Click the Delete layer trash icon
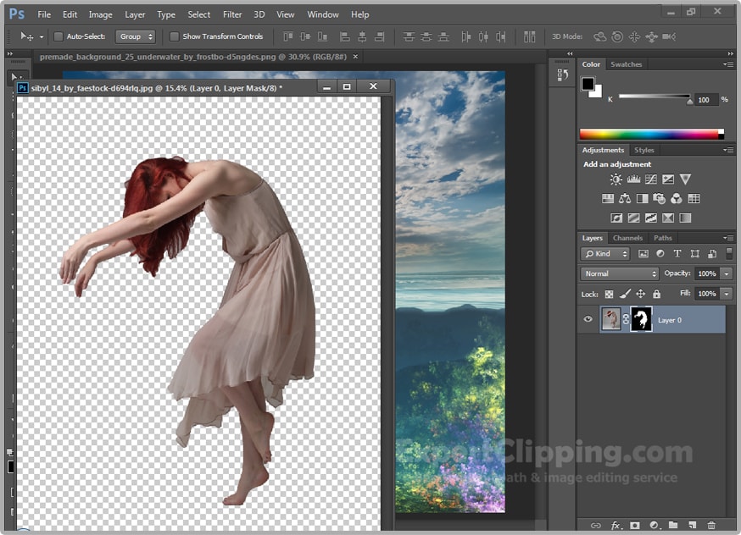The height and width of the screenshot is (535, 741). click(x=711, y=526)
